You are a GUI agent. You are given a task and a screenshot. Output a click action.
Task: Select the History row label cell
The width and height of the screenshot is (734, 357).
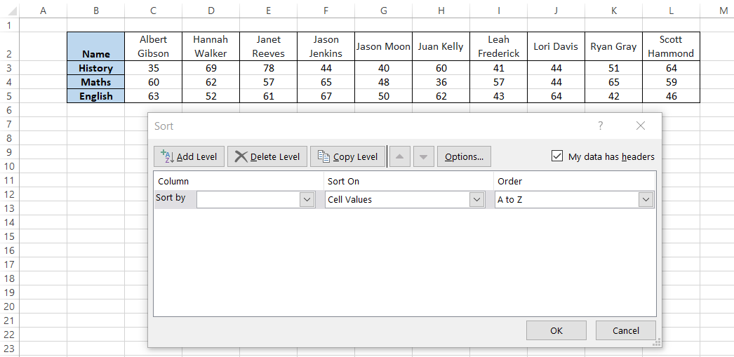[95, 68]
